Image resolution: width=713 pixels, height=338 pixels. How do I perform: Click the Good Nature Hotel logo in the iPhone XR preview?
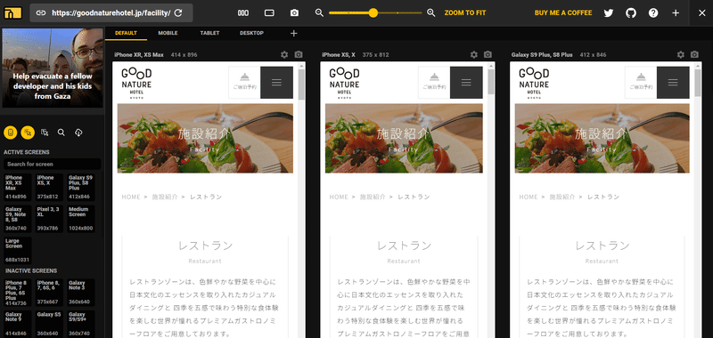pos(136,83)
